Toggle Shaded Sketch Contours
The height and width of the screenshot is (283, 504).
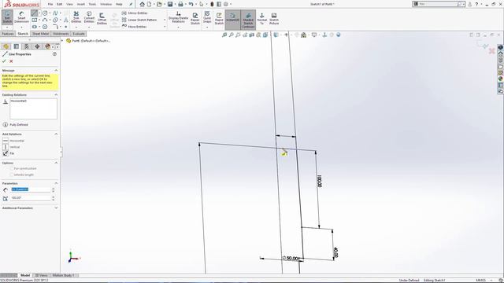[248, 20]
